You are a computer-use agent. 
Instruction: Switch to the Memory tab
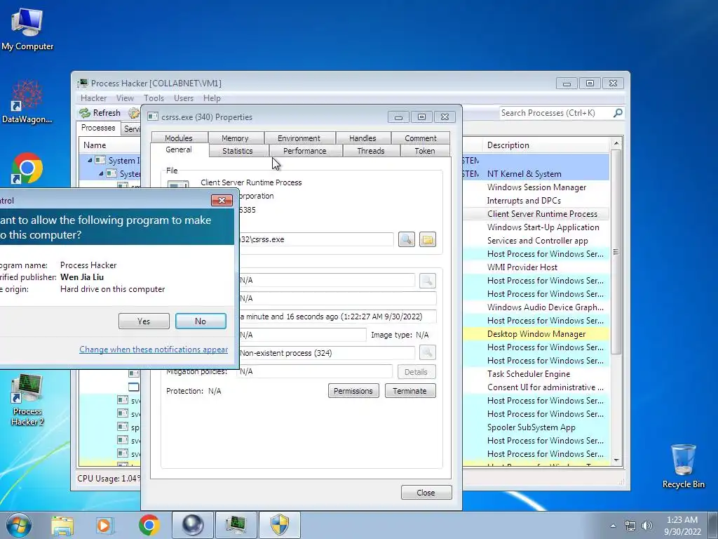pos(235,138)
